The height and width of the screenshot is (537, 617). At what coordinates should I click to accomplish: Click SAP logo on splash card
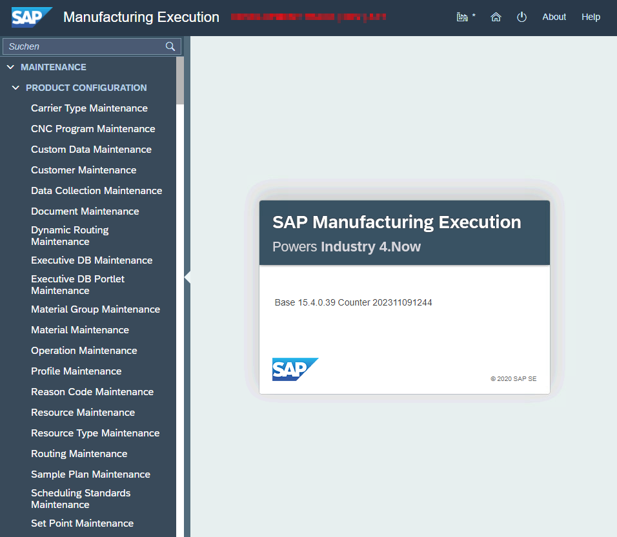[x=295, y=369]
